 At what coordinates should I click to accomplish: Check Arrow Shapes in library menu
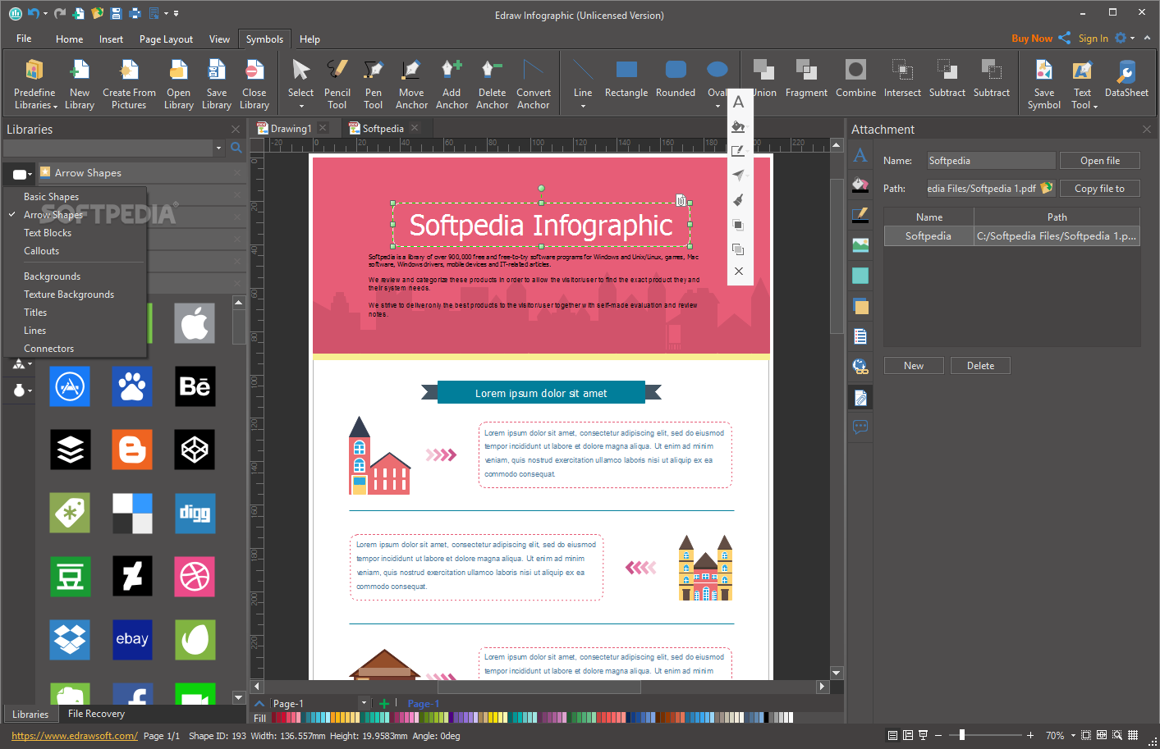coord(53,215)
